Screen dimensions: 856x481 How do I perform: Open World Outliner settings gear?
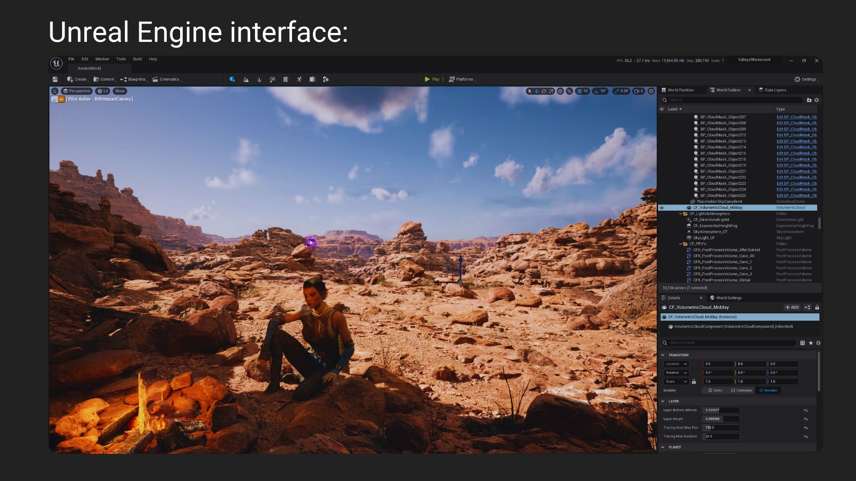817,100
